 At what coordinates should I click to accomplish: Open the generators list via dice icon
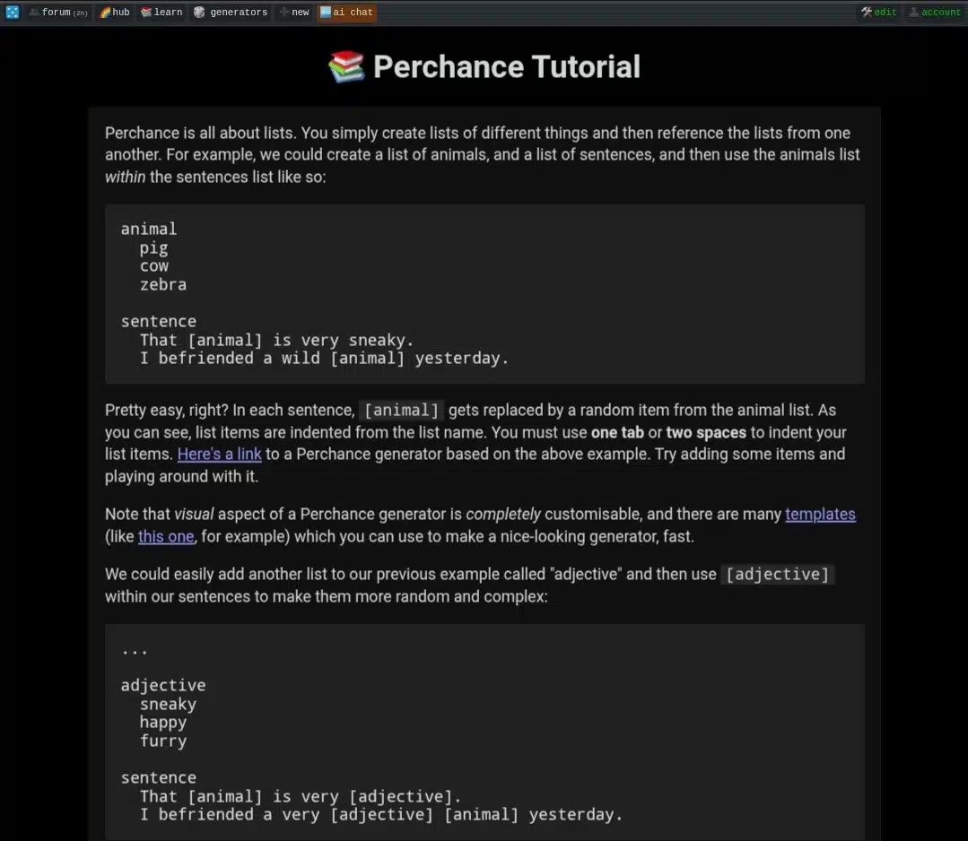pos(199,13)
